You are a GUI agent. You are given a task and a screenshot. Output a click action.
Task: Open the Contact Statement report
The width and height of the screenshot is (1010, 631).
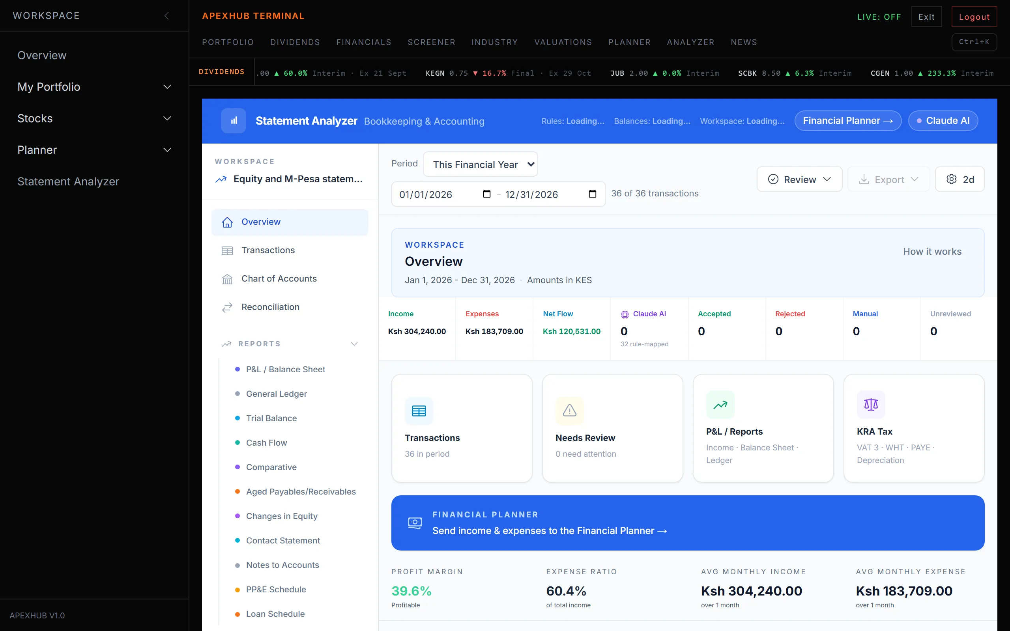click(x=283, y=540)
